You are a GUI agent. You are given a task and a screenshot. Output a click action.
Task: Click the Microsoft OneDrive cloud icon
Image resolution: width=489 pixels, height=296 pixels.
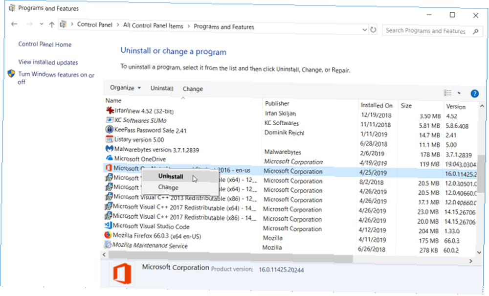109,158
